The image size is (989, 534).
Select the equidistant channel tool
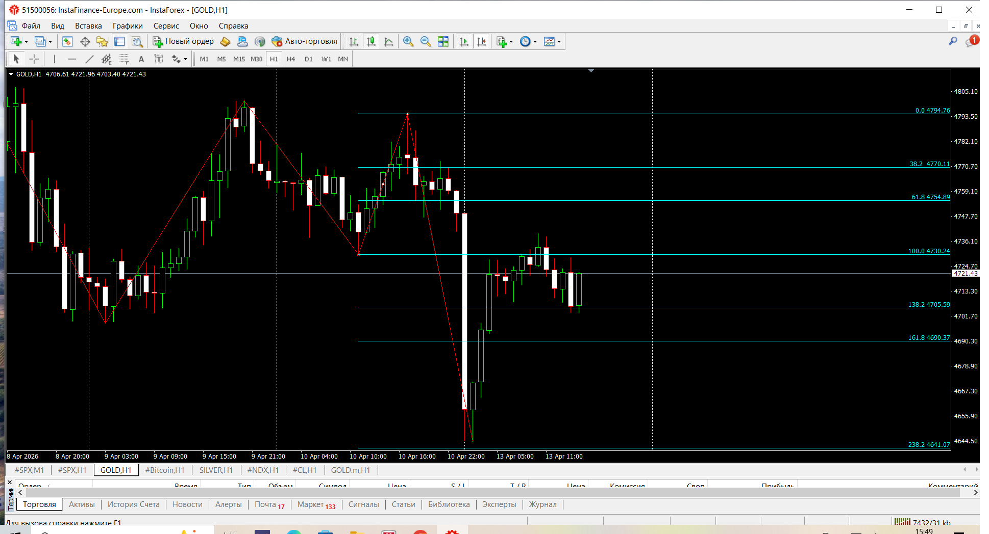106,59
